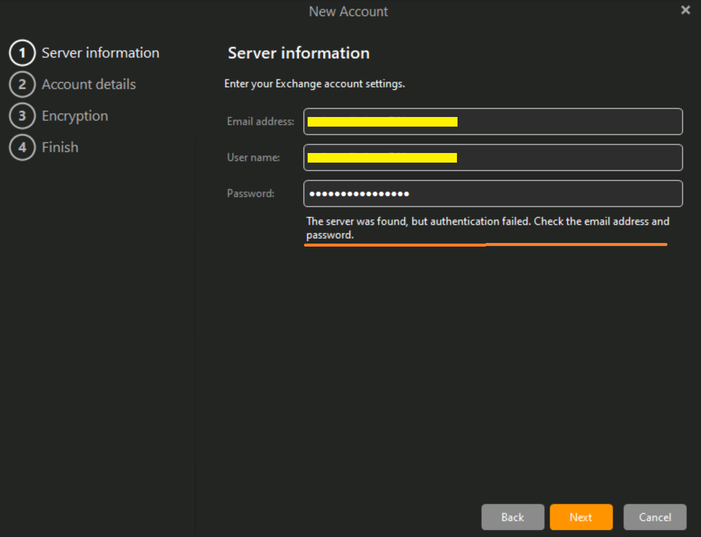The width and height of the screenshot is (701, 537).
Task: Click the 'New Account' window title
Action: 348,11
